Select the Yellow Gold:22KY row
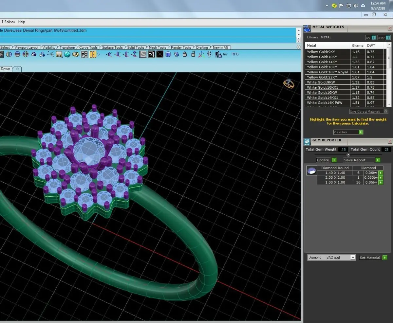 pyautogui.click(x=346, y=77)
